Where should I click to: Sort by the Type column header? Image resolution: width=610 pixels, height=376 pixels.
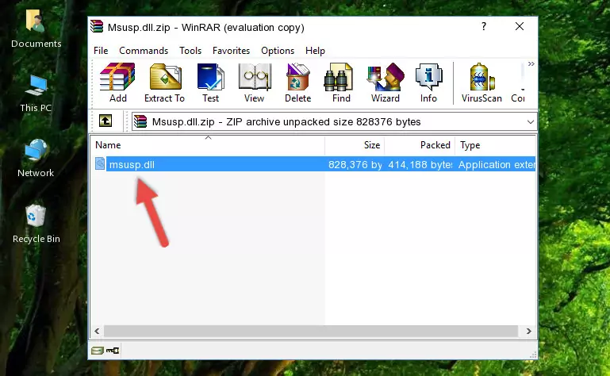coord(495,145)
